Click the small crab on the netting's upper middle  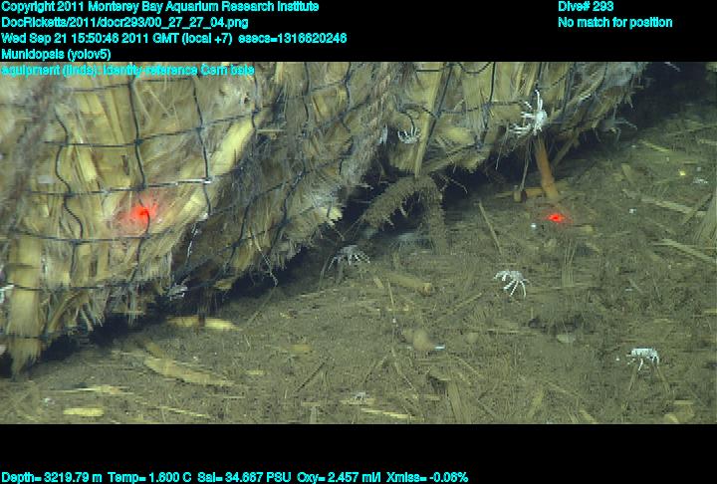(407, 133)
